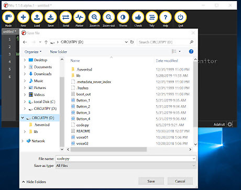Select the code.py file in list
The height and width of the screenshot is (190, 241).
point(82,125)
